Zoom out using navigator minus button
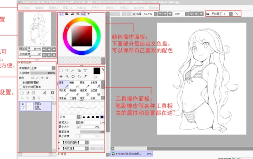 pos(44,50)
